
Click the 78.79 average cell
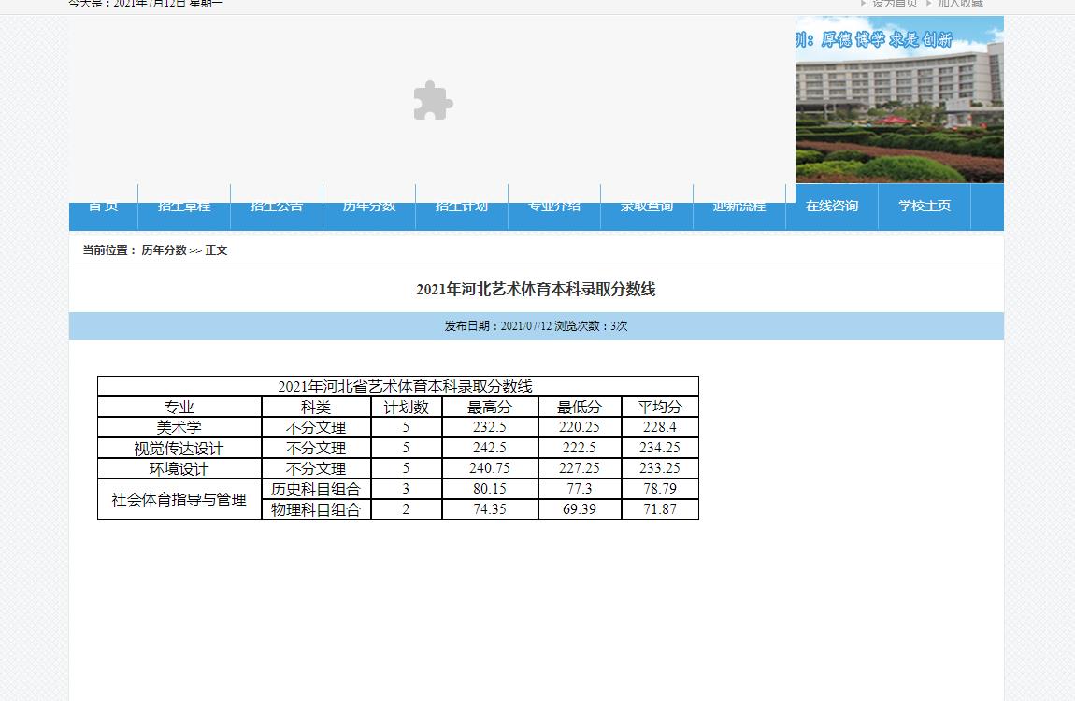pos(660,489)
